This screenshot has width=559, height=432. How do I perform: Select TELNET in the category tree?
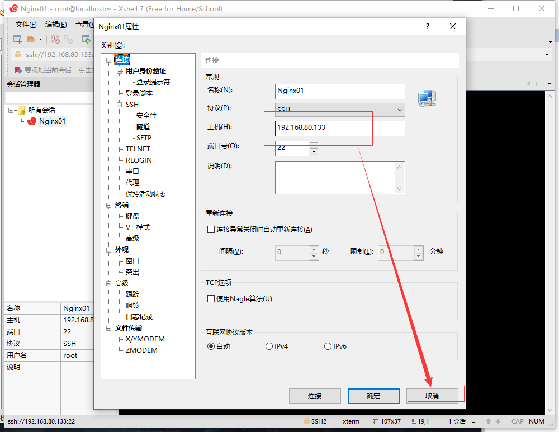click(138, 149)
